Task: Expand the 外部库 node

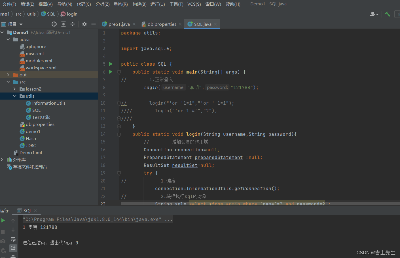Action: [2, 160]
